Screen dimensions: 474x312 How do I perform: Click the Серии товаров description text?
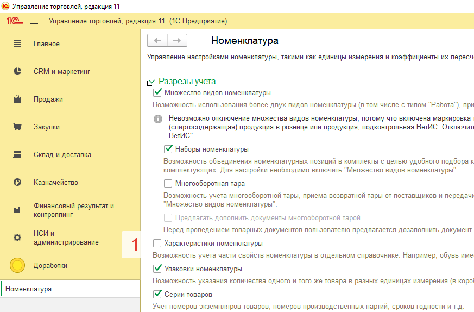(x=308, y=307)
